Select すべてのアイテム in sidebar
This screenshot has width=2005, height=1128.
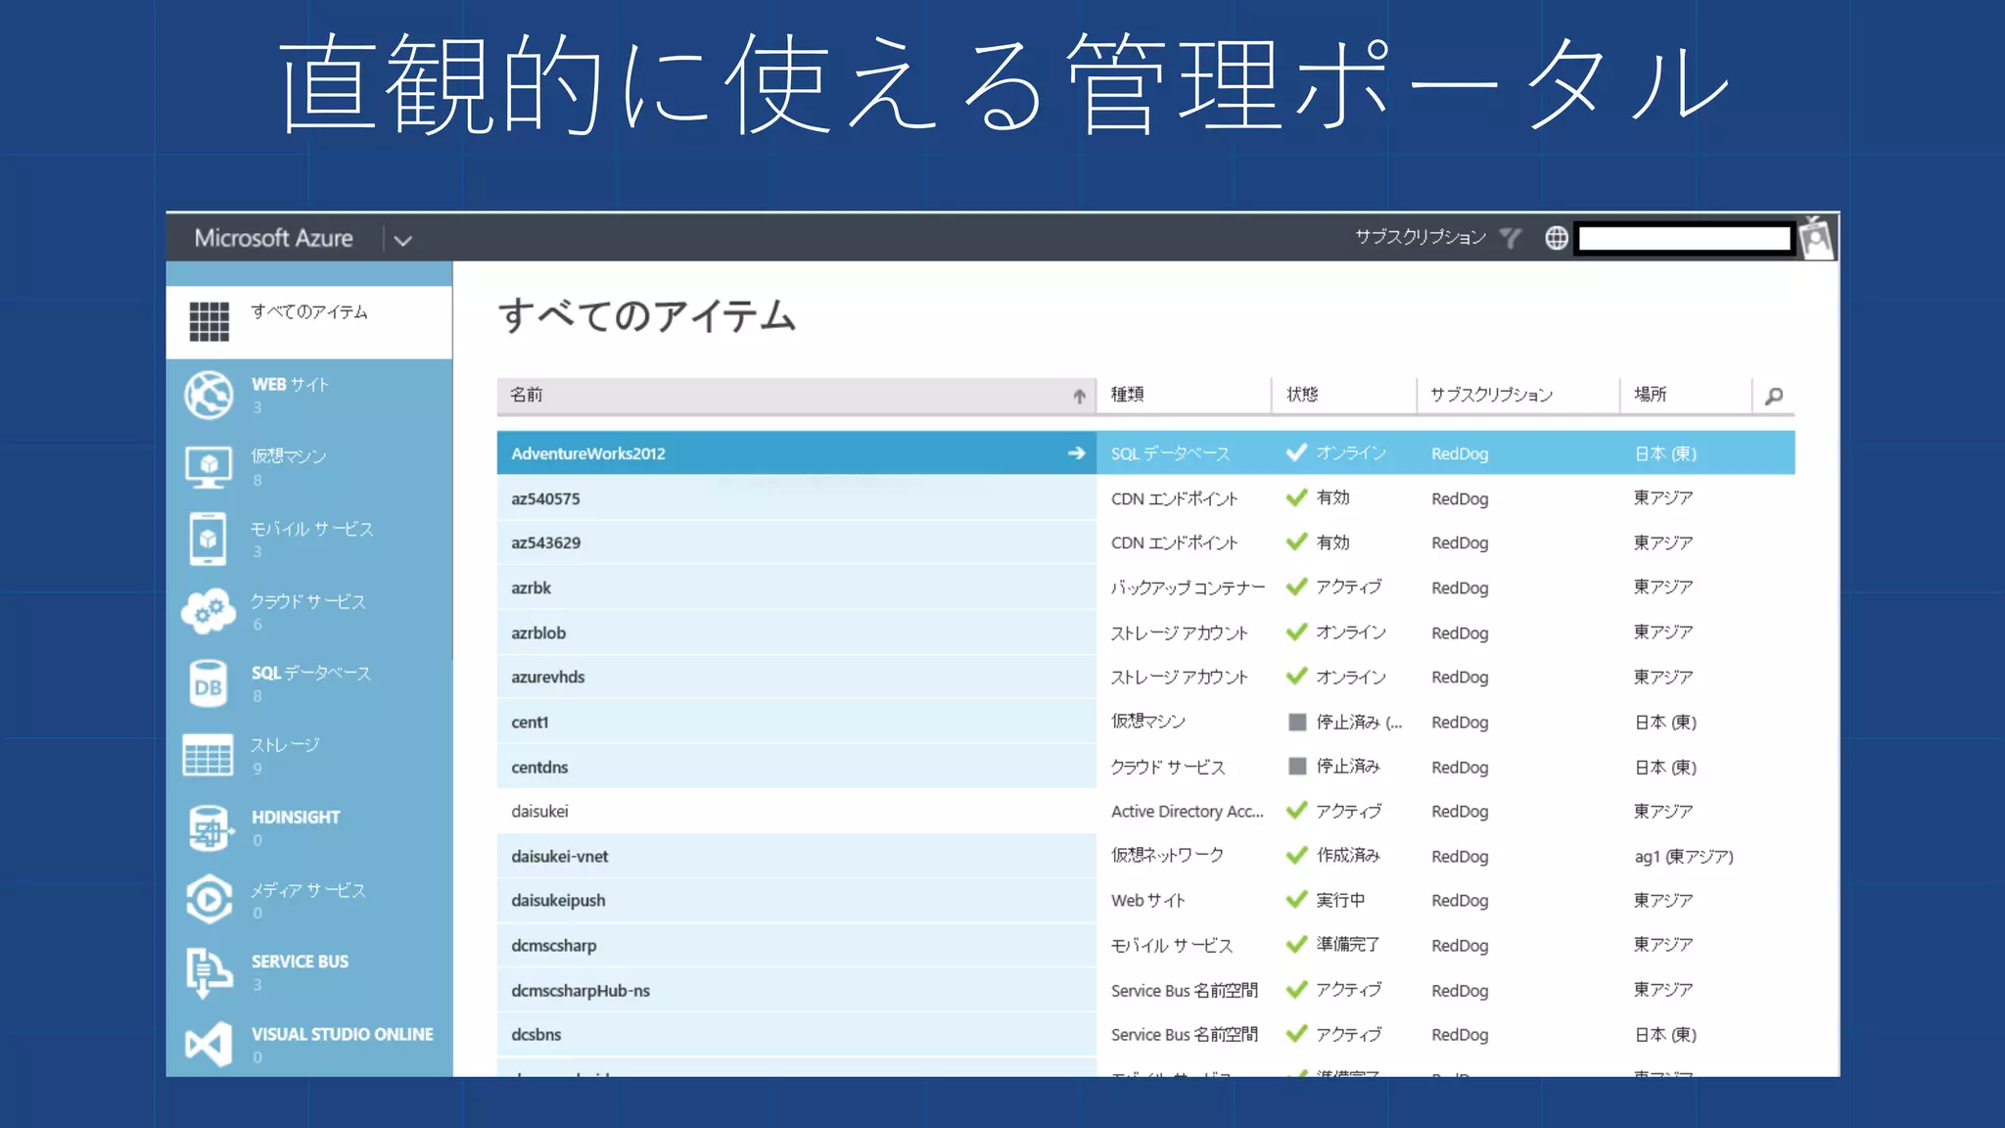309,321
